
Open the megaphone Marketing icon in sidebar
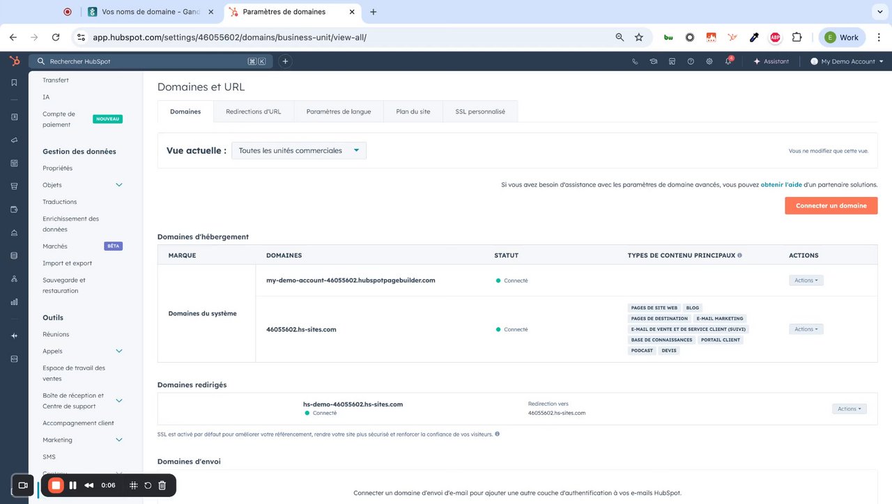click(14, 140)
